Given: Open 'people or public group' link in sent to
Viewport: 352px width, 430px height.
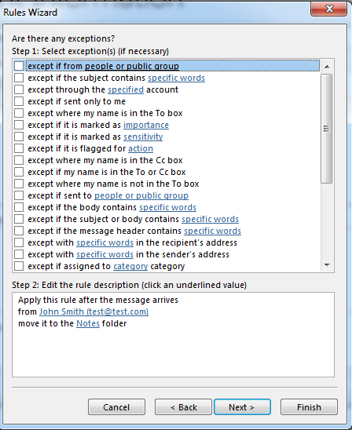Looking at the screenshot, I should [141, 195].
